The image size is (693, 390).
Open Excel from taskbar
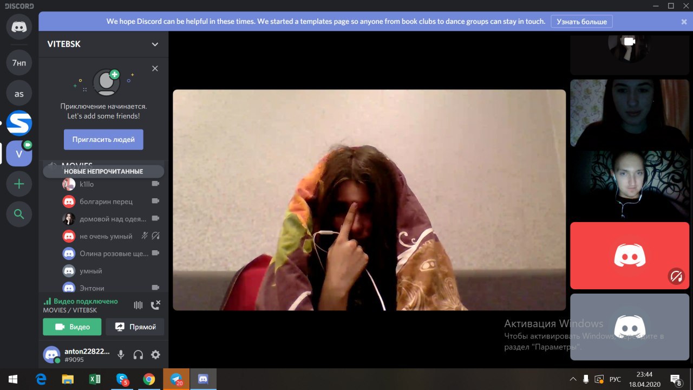(x=95, y=379)
